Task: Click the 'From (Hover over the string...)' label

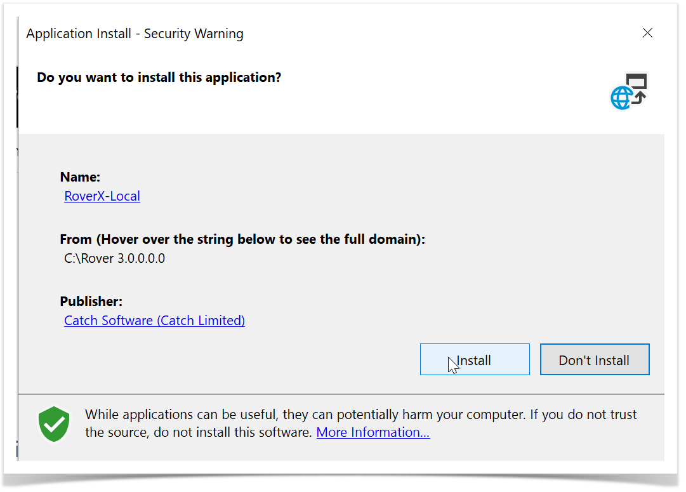Action: [242, 239]
